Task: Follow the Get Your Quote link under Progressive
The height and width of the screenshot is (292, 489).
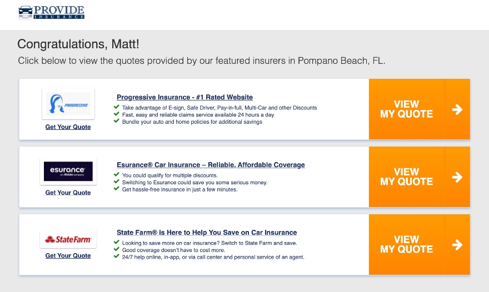Action: (68, 127)
